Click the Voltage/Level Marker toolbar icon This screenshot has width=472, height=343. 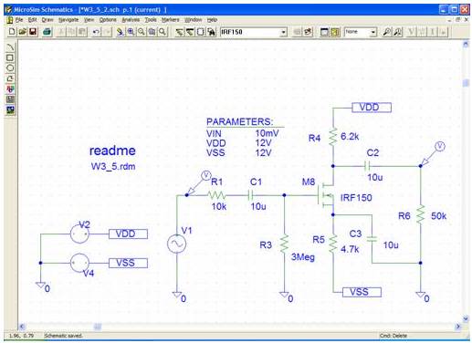(x=387, y=32)
